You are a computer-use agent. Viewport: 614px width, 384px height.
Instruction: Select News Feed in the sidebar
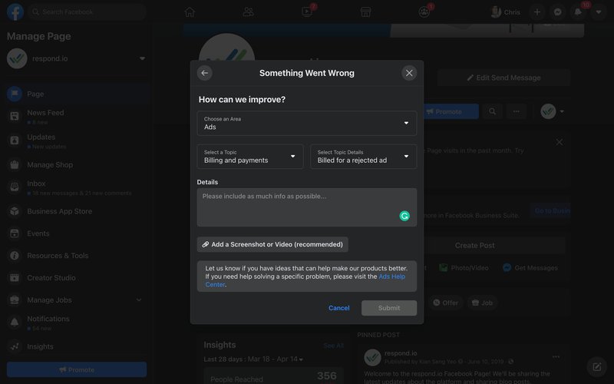[45, 113]
